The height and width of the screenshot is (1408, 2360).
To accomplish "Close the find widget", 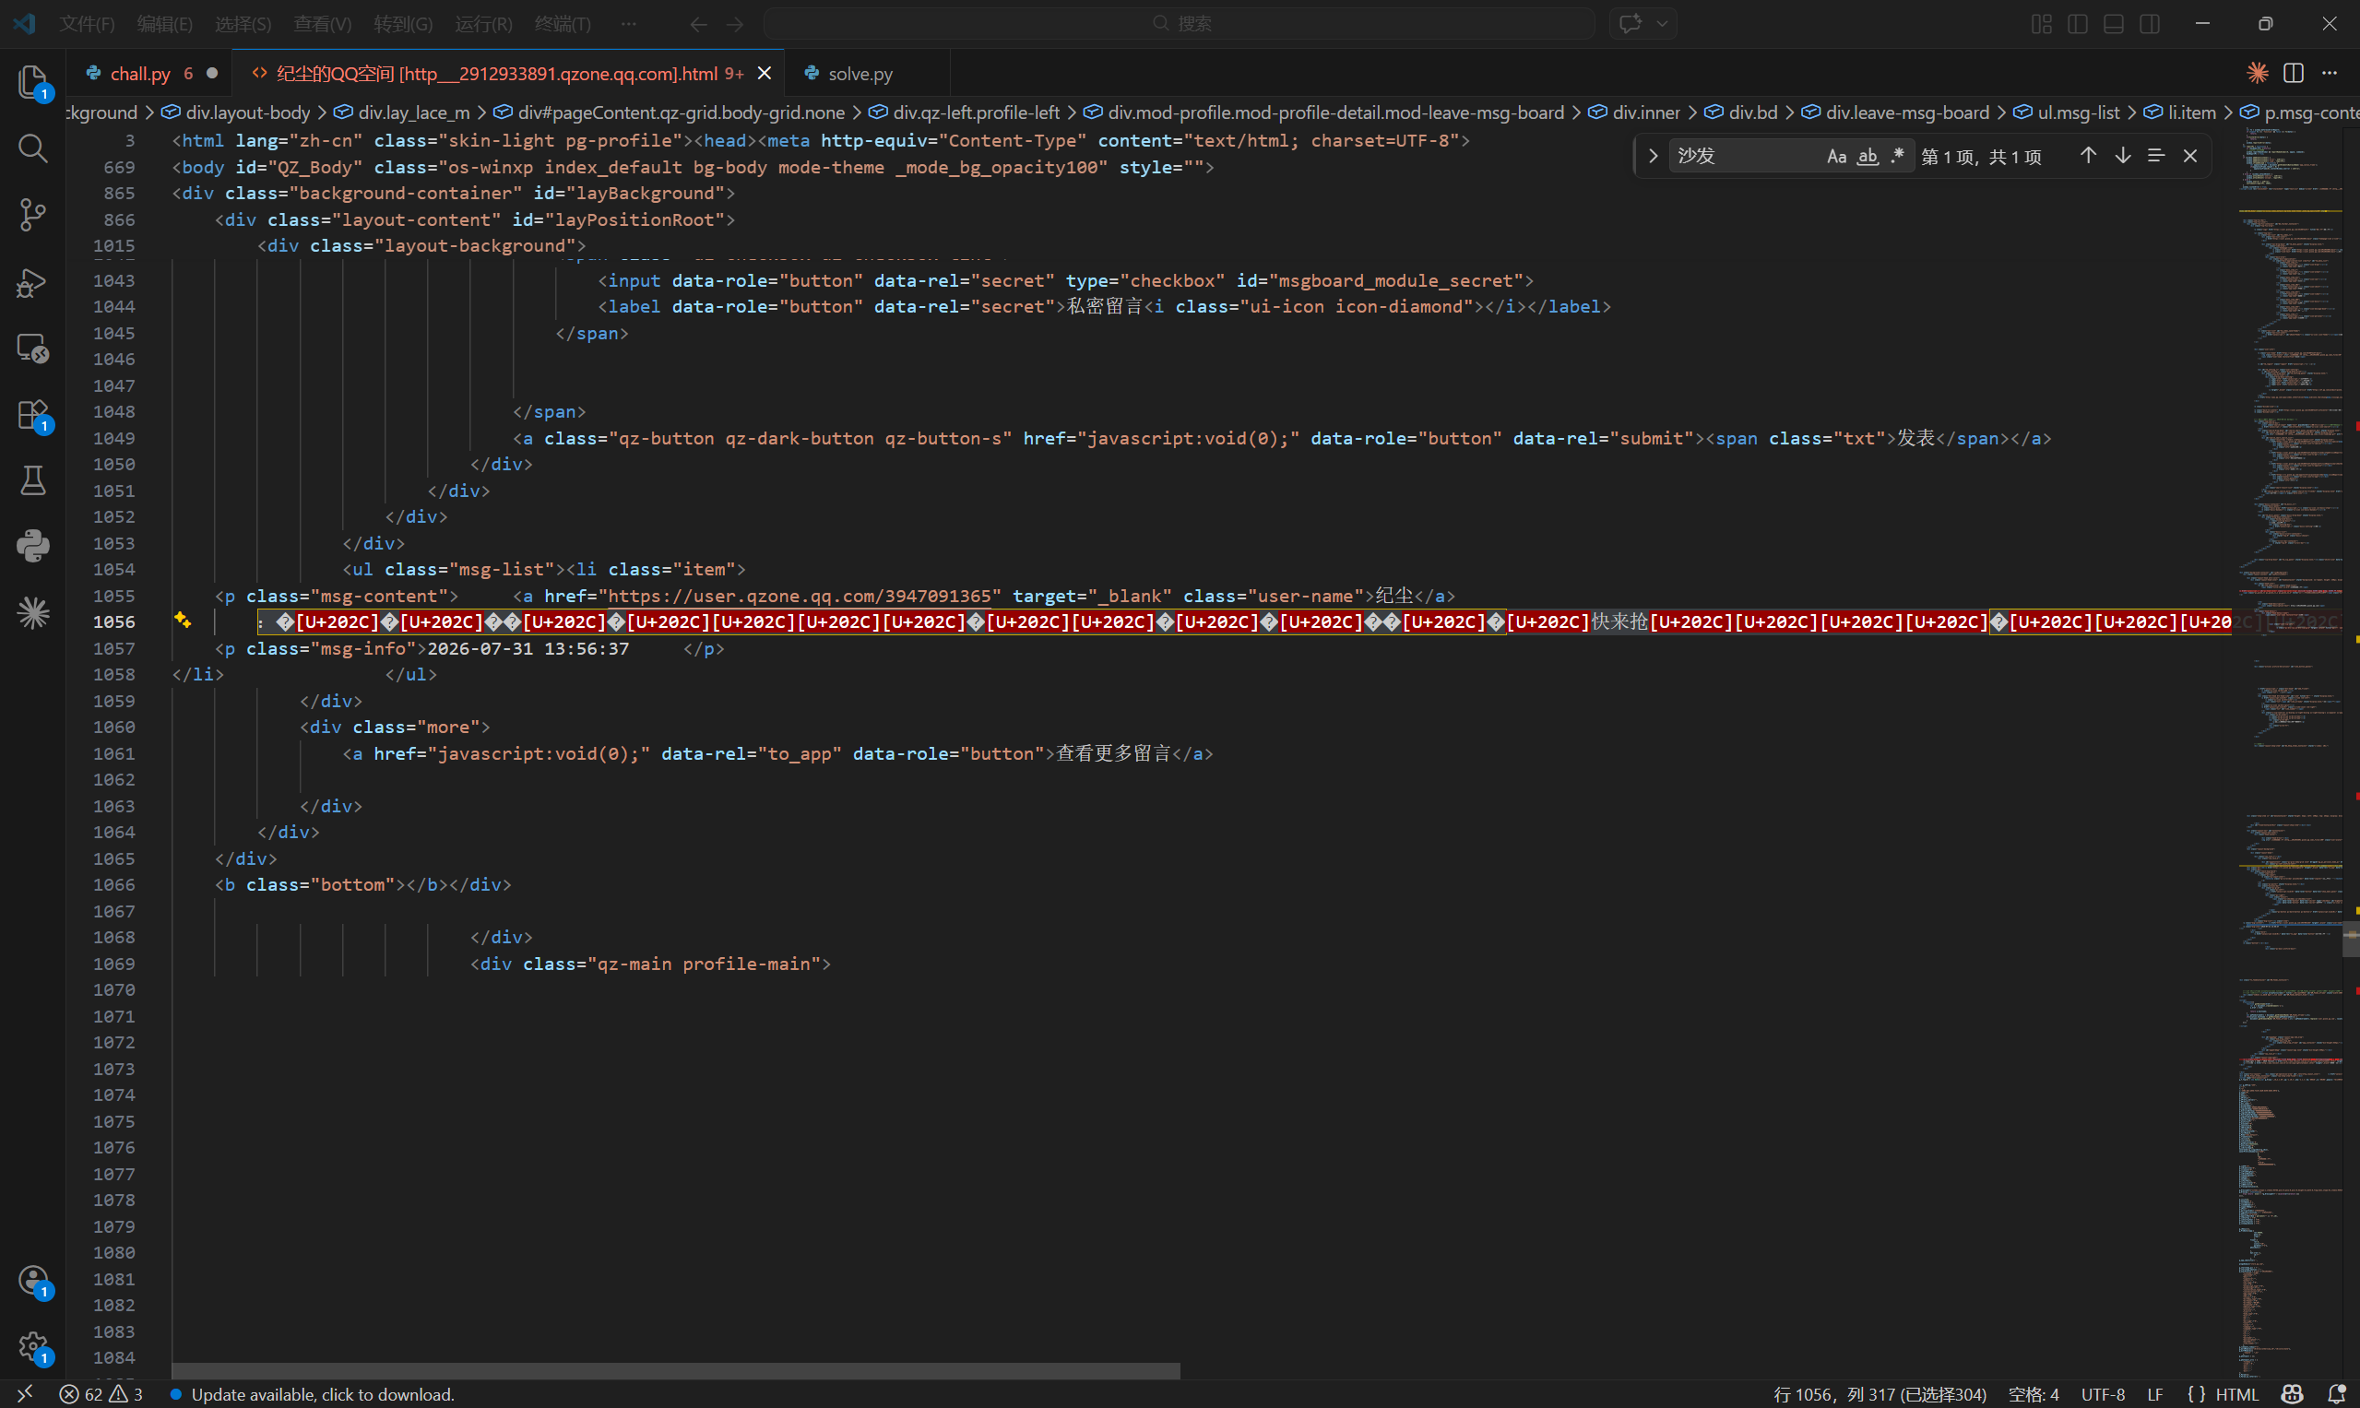I will [2190, 156].
